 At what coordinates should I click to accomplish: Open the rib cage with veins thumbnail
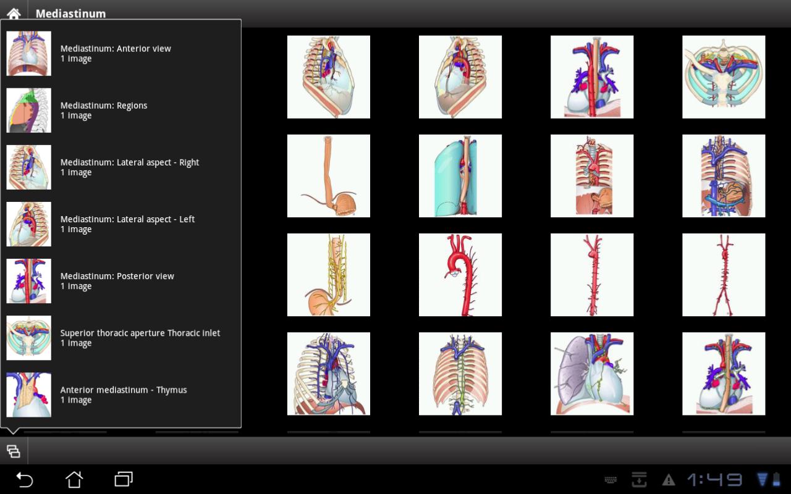pos(328,373)
